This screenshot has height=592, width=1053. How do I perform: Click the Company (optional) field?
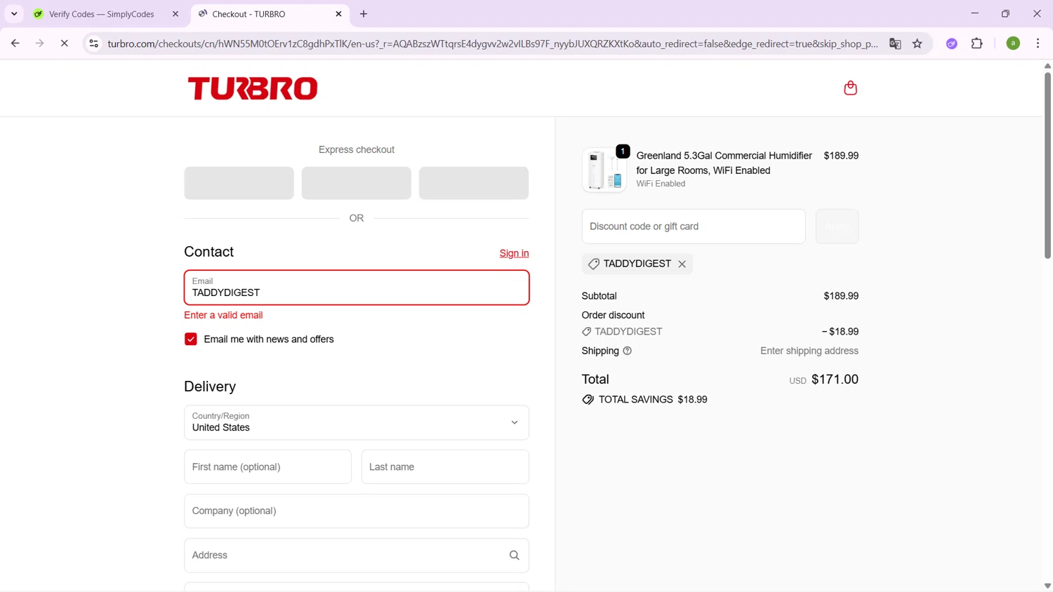coord(357,511)
